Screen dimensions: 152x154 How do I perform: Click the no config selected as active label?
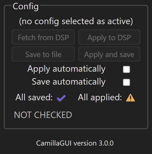[x=76, y=21]
